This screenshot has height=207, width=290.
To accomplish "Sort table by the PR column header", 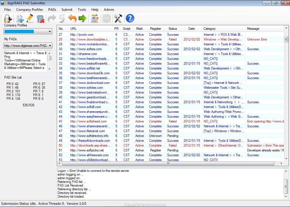I will click(x=116, y=29).
